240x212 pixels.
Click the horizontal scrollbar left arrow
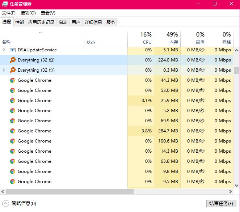click(x=3, y=191)
